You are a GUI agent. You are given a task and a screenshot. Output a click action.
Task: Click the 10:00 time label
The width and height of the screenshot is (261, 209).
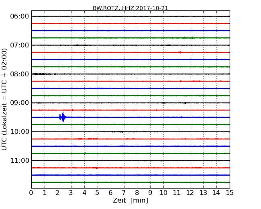point(20,132)
